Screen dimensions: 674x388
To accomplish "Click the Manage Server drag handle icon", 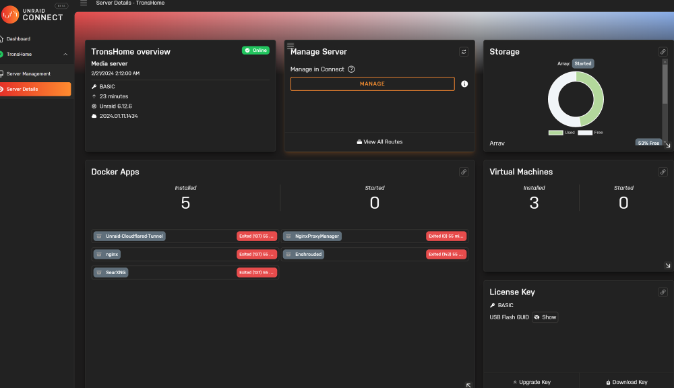I will coord(290,46).
